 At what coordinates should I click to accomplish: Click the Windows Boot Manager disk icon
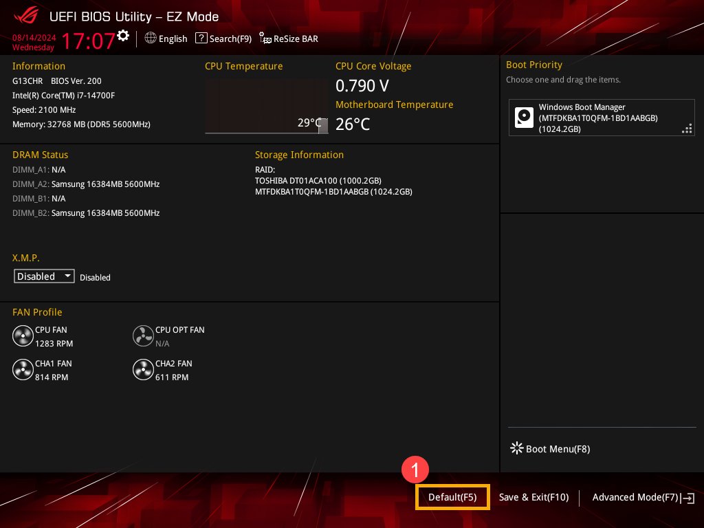coord(524,118)
